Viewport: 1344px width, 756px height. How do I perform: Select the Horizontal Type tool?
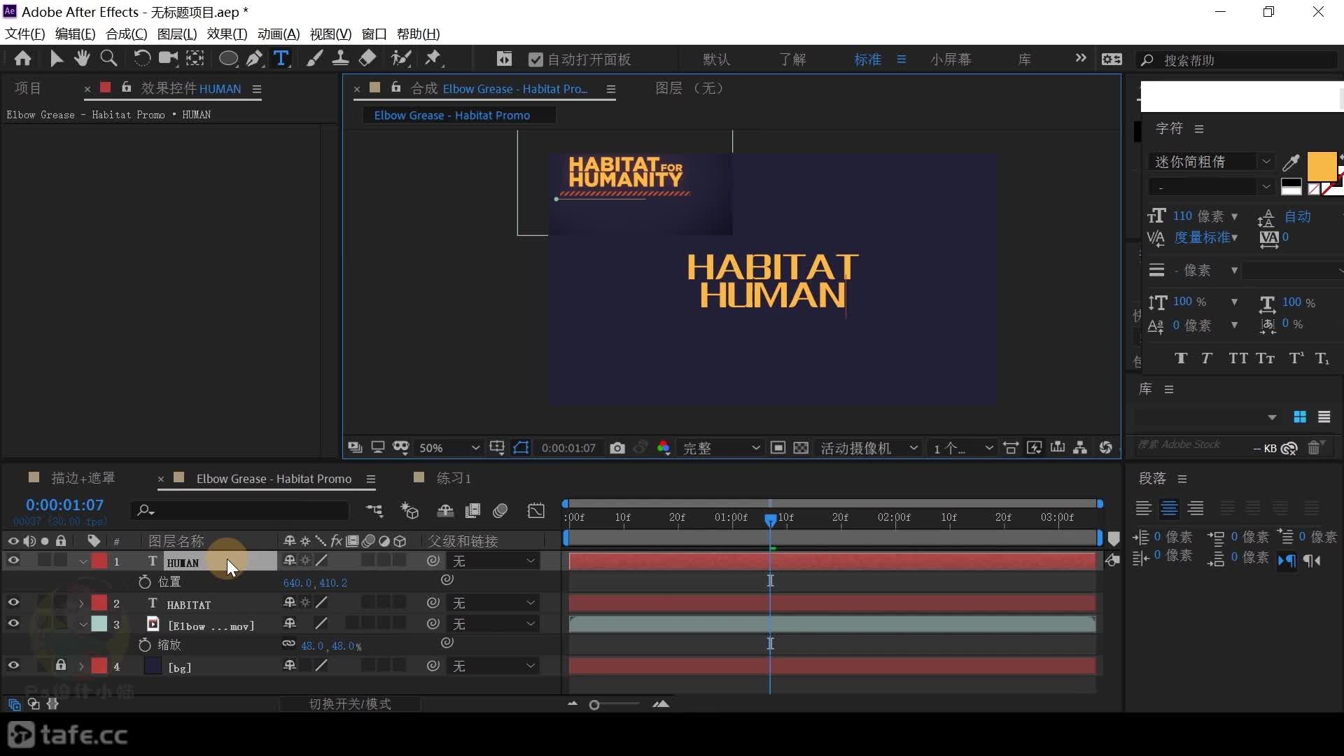281,59
